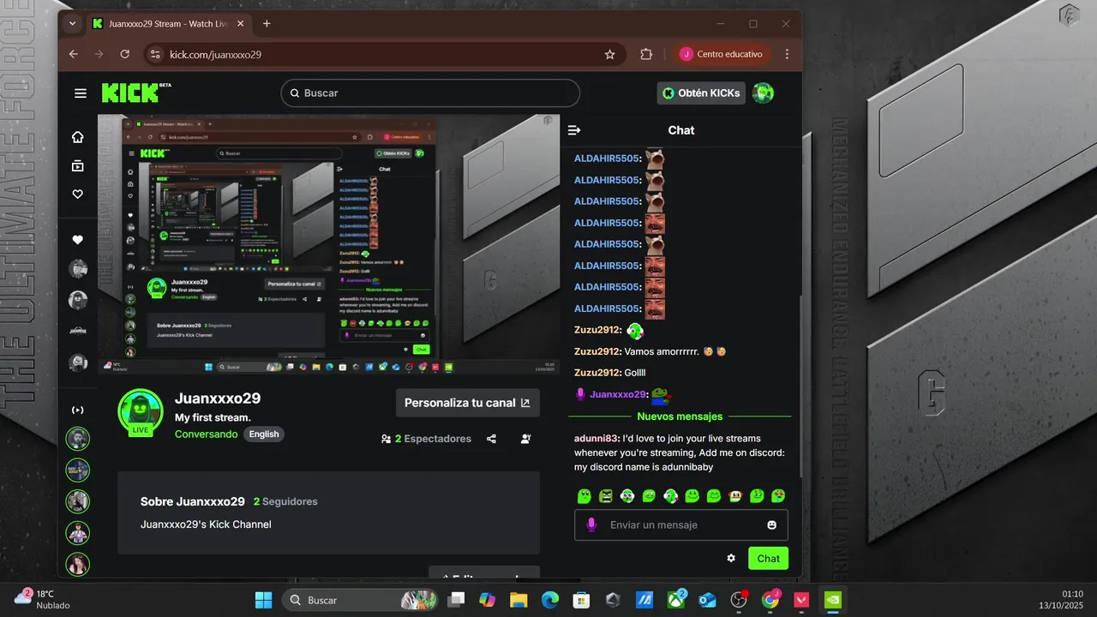The image size is (1097, 617).
Task: Open Microsoft Edge from the taskbar
Action: point(549,600)
